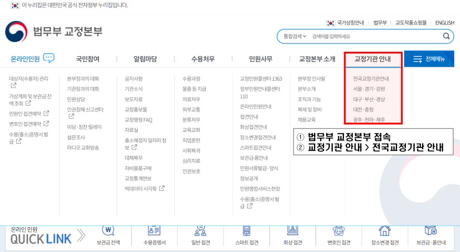Viewport: 460px width, 252px height.
Task: Click external link icon under 인권침해 신고센터
Action: coord(71,116)
